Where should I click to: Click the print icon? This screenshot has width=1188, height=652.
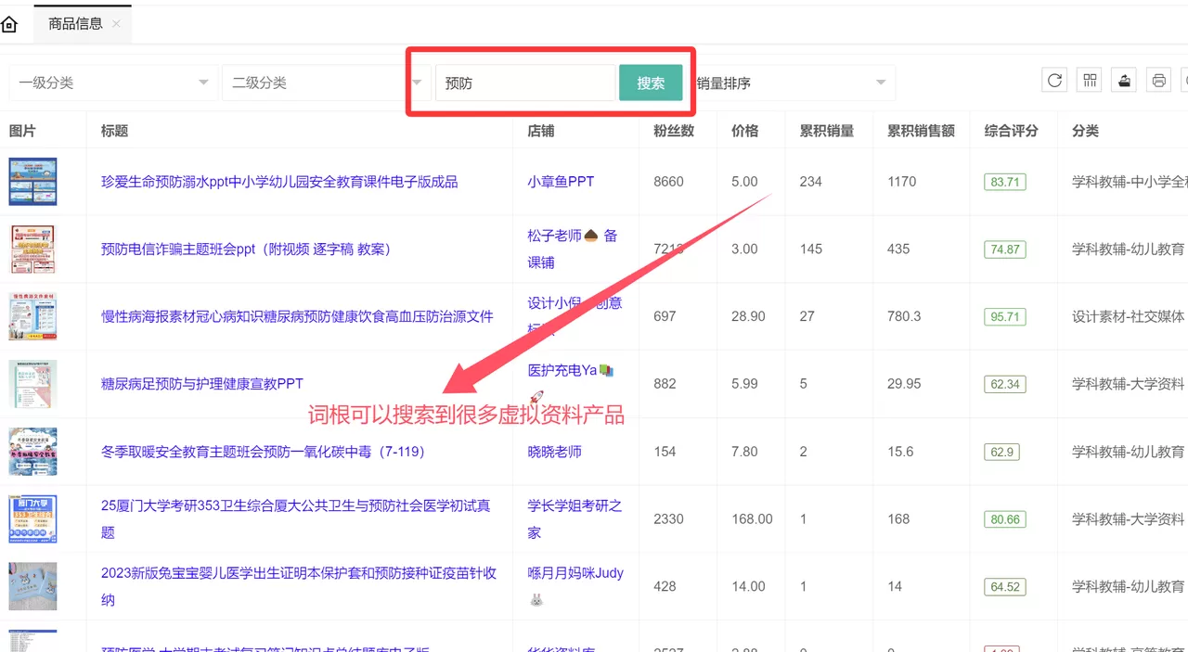[x=1157, y=80]
